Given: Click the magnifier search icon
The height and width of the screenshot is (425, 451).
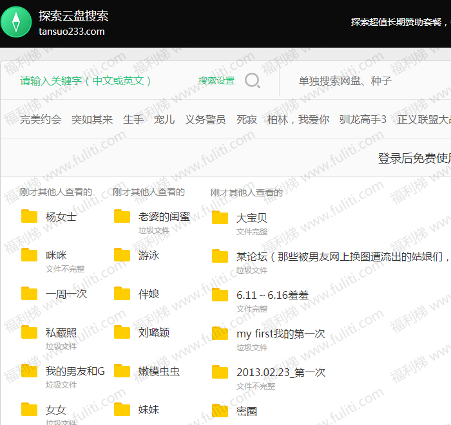Looking at the screenshot, I should 253,80.
